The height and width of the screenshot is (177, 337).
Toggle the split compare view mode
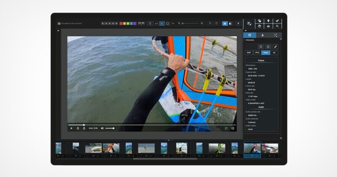pyautogui.click(x=230, y=24)
